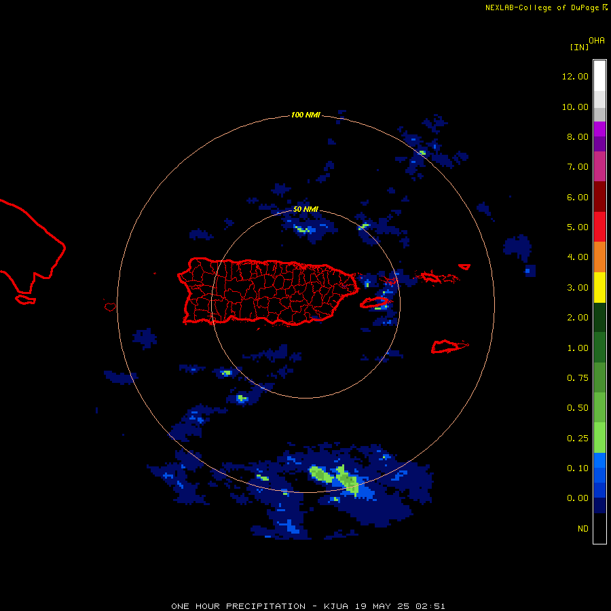Click the 5.00 legend value
The width and height of the screenshot is (611, 611).
[578, 227]
